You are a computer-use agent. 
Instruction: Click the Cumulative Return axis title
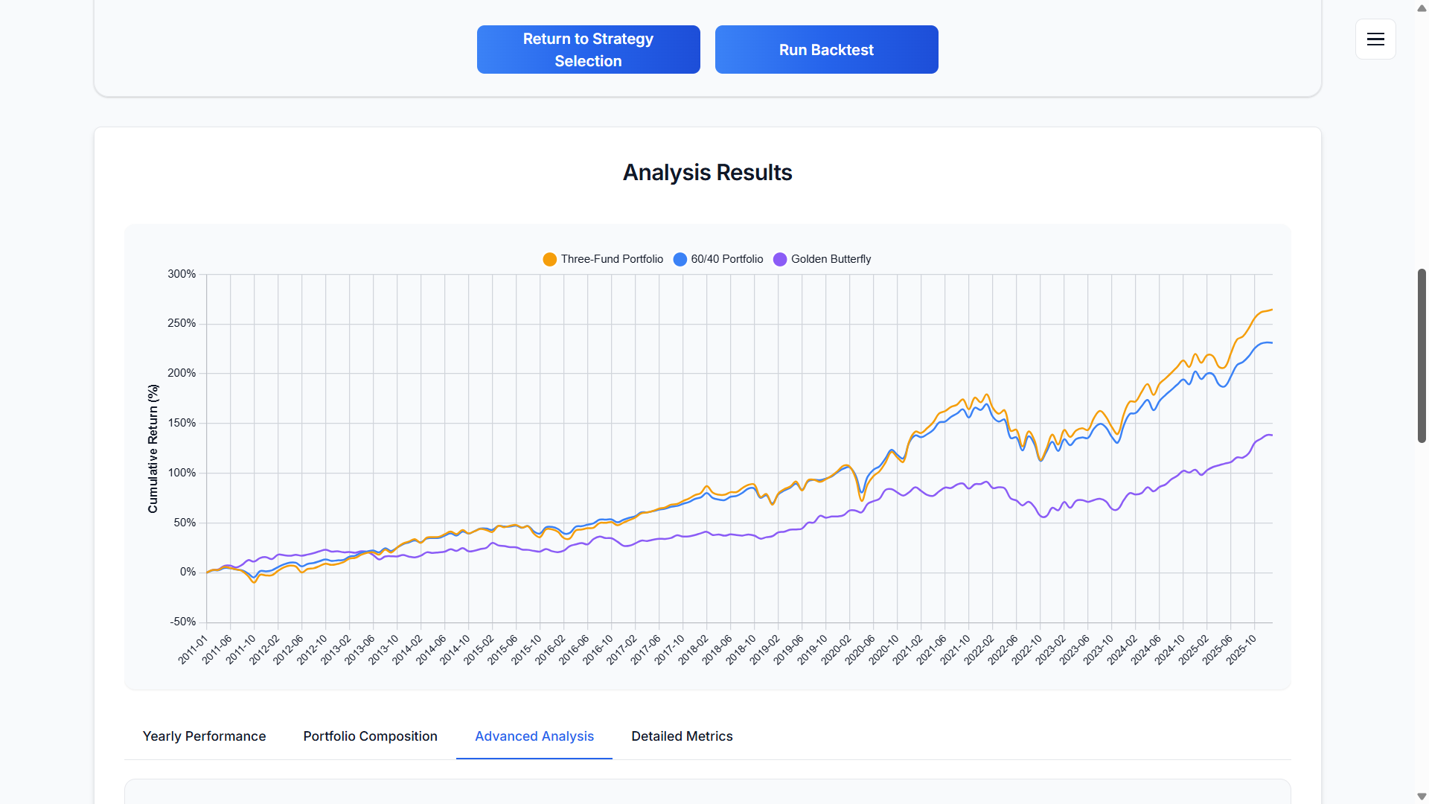[153, 448]
